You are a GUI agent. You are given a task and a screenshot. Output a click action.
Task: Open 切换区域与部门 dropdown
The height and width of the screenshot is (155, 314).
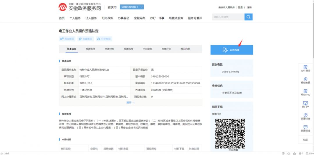132,7
